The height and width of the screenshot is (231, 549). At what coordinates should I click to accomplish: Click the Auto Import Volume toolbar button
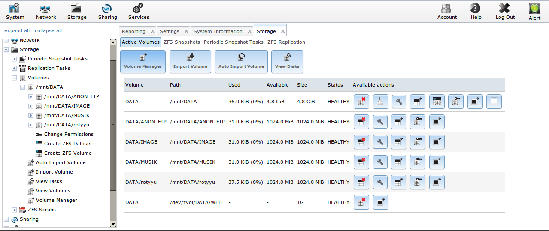tap(241, 62)
